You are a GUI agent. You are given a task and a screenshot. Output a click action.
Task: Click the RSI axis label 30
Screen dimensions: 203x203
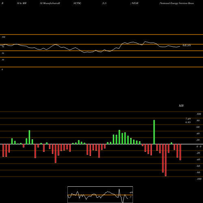click(3, 60)
